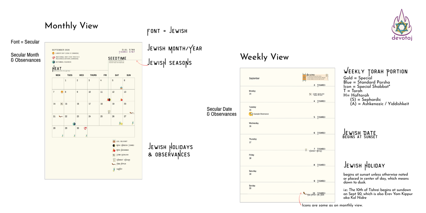
Task: Click the September 25 calendar cell
Action: tap(105, 120)
